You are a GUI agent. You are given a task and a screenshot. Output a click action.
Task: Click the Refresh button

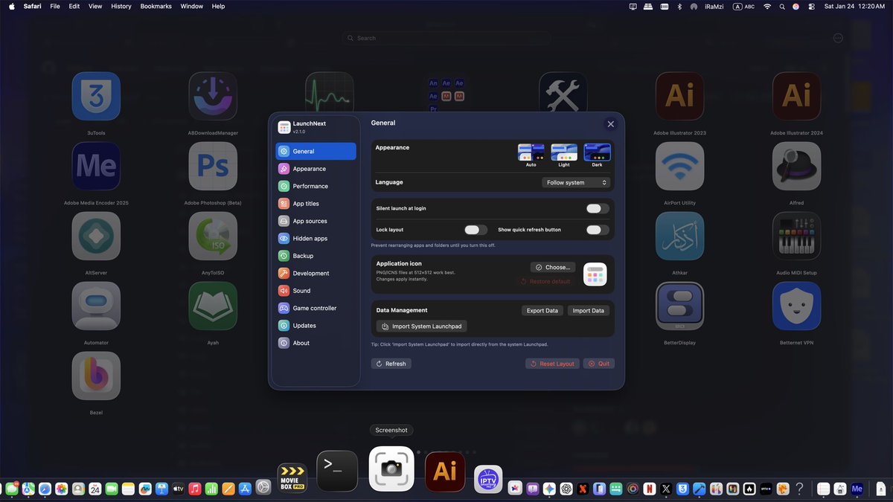(x=391, y=364)
